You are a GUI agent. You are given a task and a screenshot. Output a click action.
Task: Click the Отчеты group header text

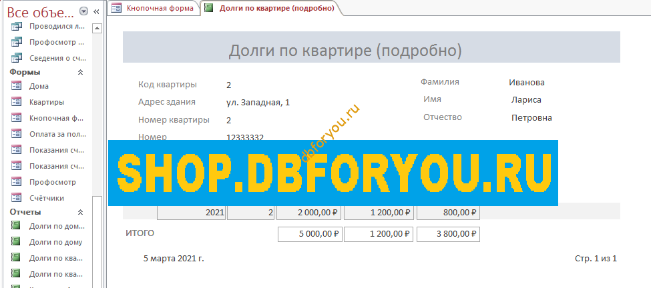click(x=25, y=212)
